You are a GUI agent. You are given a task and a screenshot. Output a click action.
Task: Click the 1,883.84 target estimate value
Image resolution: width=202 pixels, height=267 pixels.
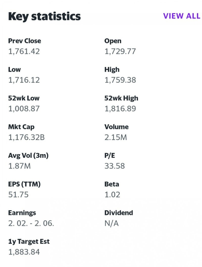[x=24, y=252]
